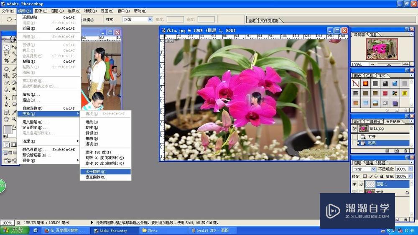Click the trash icon in Styles panel

405,110
